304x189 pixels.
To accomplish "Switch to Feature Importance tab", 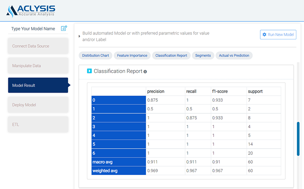I will [132, 55].
